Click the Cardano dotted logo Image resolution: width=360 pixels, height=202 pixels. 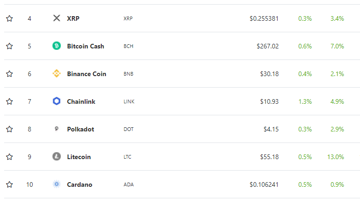point(57,184)
